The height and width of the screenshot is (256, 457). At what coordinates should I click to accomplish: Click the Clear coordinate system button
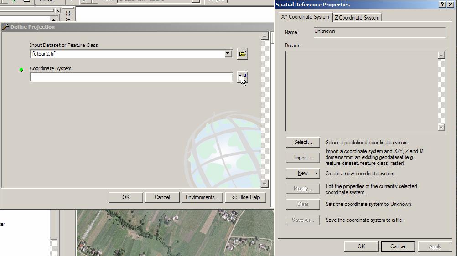(303, 204)
